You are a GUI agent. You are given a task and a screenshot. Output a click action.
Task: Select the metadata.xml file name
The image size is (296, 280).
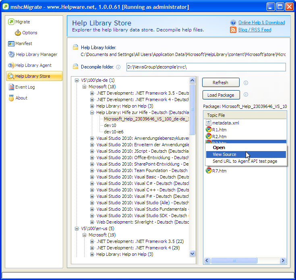coord(226,123)
